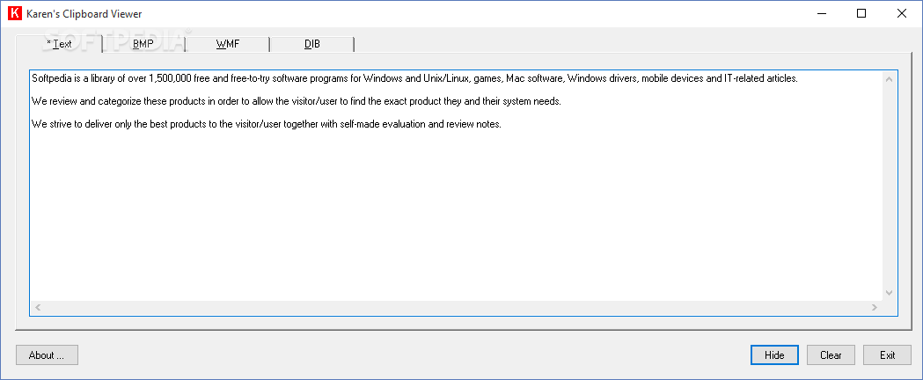The image size is (923, 380).
Task: Close the Karen's Clipboard Viewer window
Action: coord(901,13)
